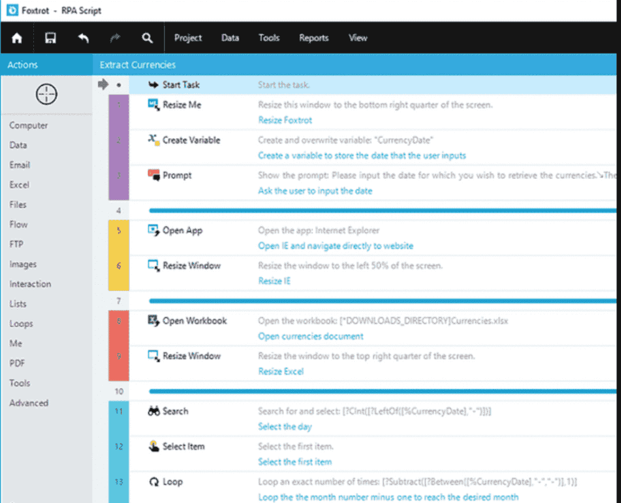Open the Reports menu

313,37
